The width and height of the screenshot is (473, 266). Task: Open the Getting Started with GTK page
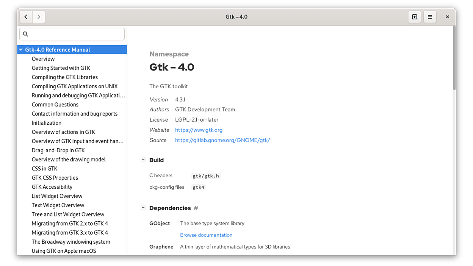pyautogui.click(x=61, y=68)
